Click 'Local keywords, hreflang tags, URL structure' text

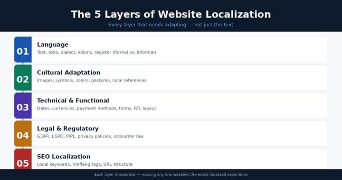pyautogui.click(x=85, y=164)
